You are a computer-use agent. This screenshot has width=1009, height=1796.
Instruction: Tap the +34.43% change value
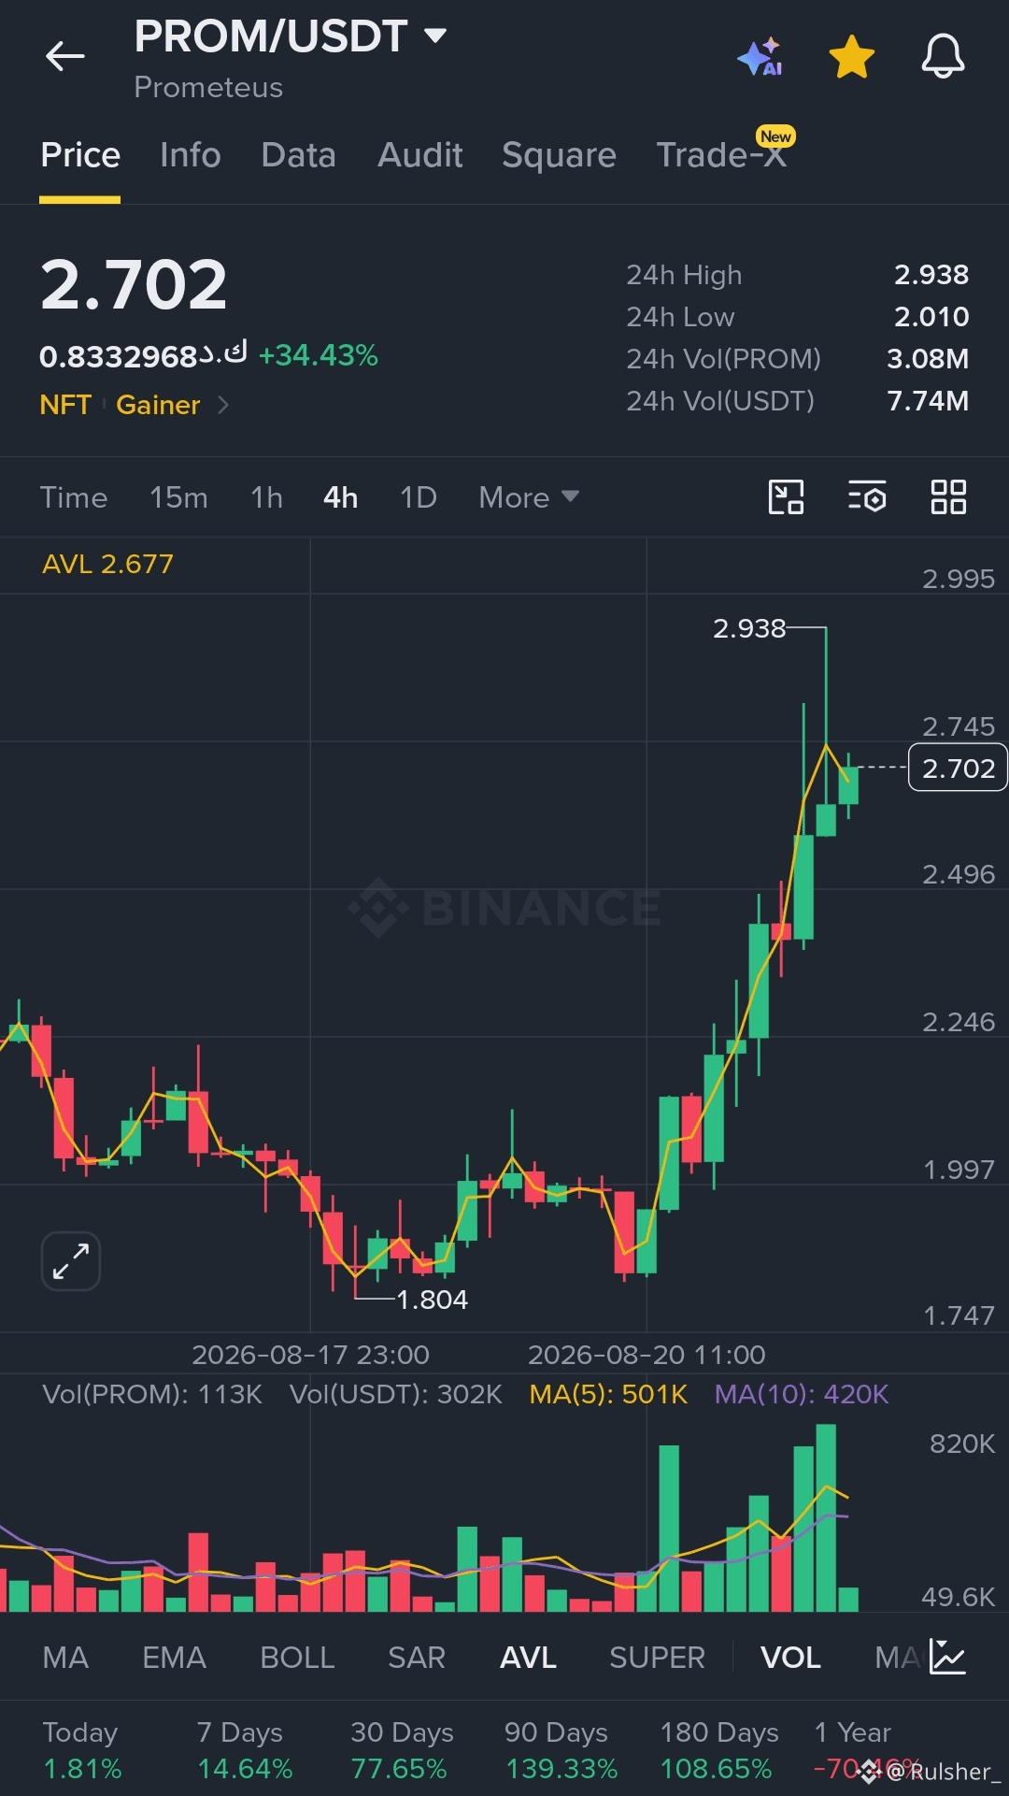coord(319,355)
